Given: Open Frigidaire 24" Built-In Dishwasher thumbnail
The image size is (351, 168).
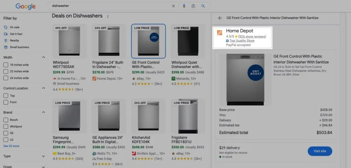Looking at the screenshot, I should (x=109, y=41).
